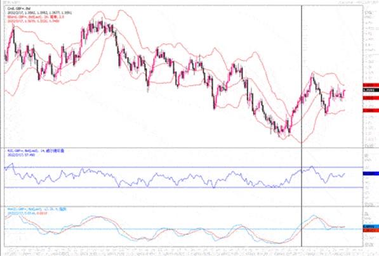
Task: Click the divider between RSI and MACD panels
Action: click(183, 207)
